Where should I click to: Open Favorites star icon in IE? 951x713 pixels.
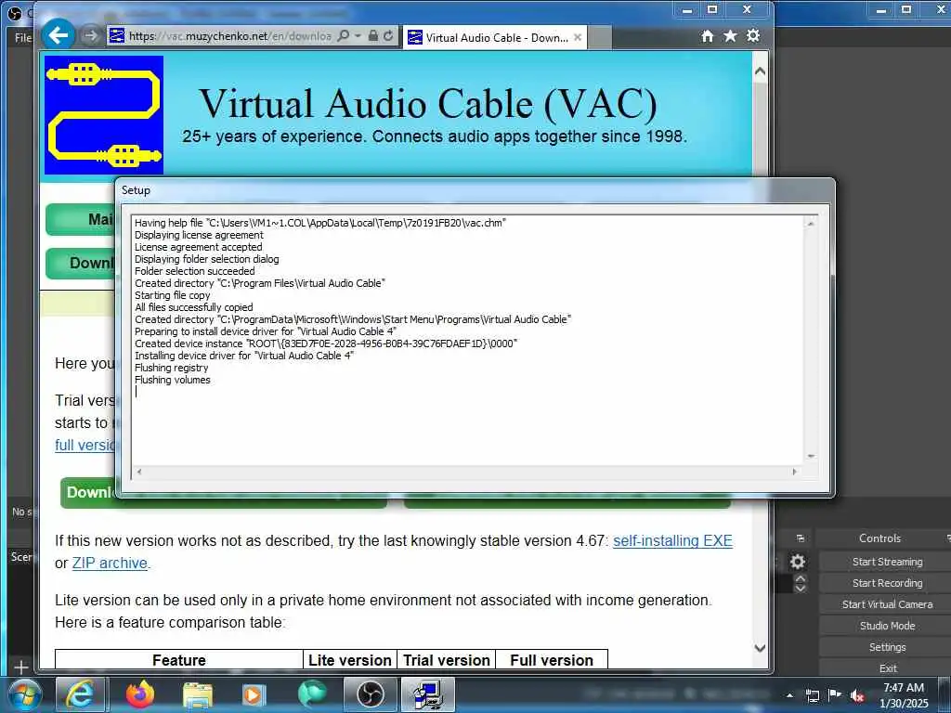pyautogui.click(x=730, y=36)
